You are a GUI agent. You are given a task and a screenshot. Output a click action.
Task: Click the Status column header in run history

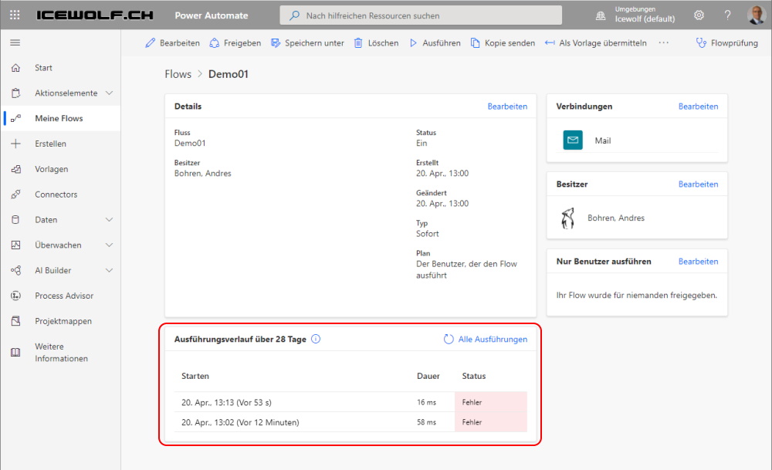[x=474, y=376]
